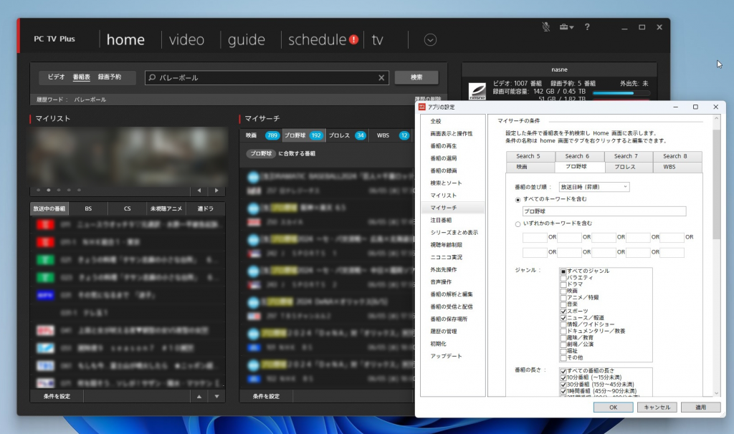Switch to the home tab

point(125,40)
